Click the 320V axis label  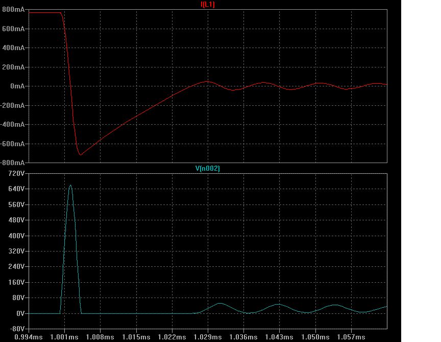tap(17, 252)
